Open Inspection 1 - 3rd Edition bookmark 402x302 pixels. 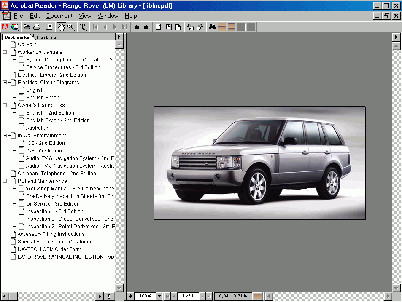click(54, 211)
